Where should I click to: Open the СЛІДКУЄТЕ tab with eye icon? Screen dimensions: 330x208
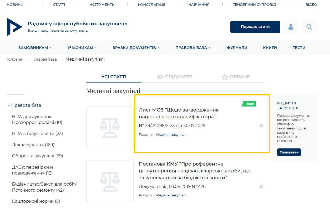174,77
